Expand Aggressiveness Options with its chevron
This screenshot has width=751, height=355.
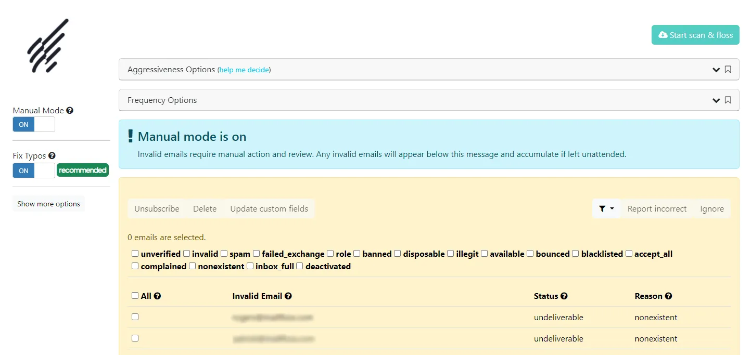point(716,70)
